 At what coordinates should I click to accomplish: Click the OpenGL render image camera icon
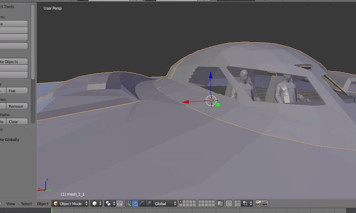click(258, 203)
